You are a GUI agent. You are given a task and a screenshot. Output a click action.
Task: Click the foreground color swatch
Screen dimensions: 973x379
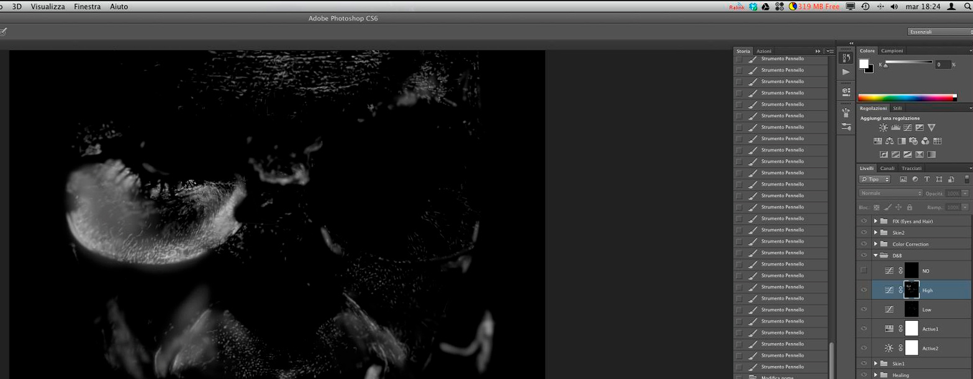[x=864, y=63]
